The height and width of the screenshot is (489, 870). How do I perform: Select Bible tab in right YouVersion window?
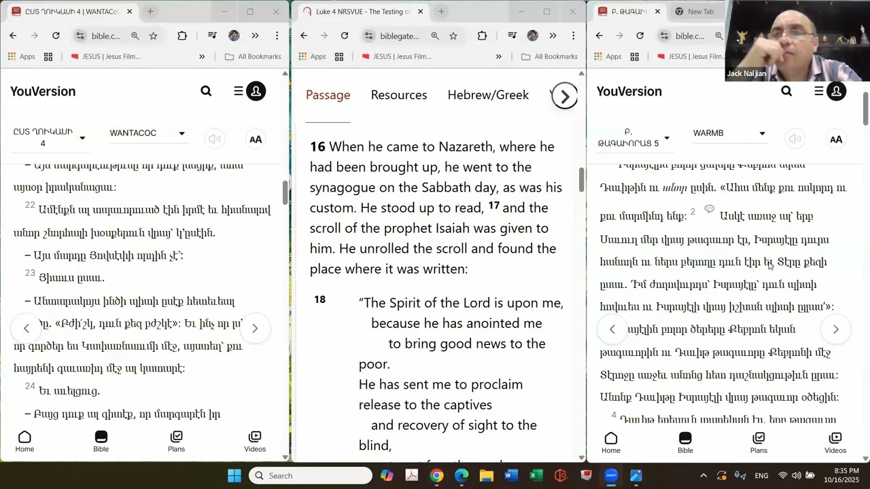point(685,442)
